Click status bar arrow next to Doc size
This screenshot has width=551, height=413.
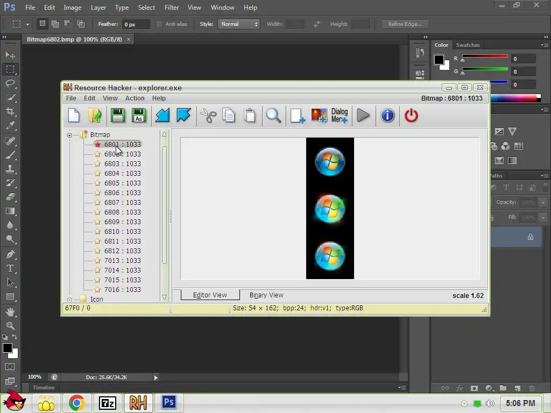click(x=156, y=378)
